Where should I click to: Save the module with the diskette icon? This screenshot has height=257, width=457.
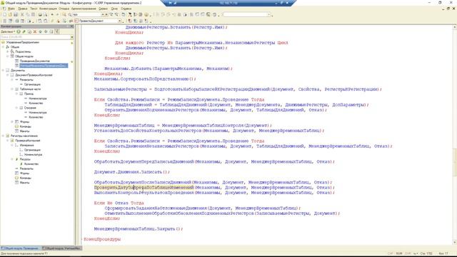pos(16,14)
